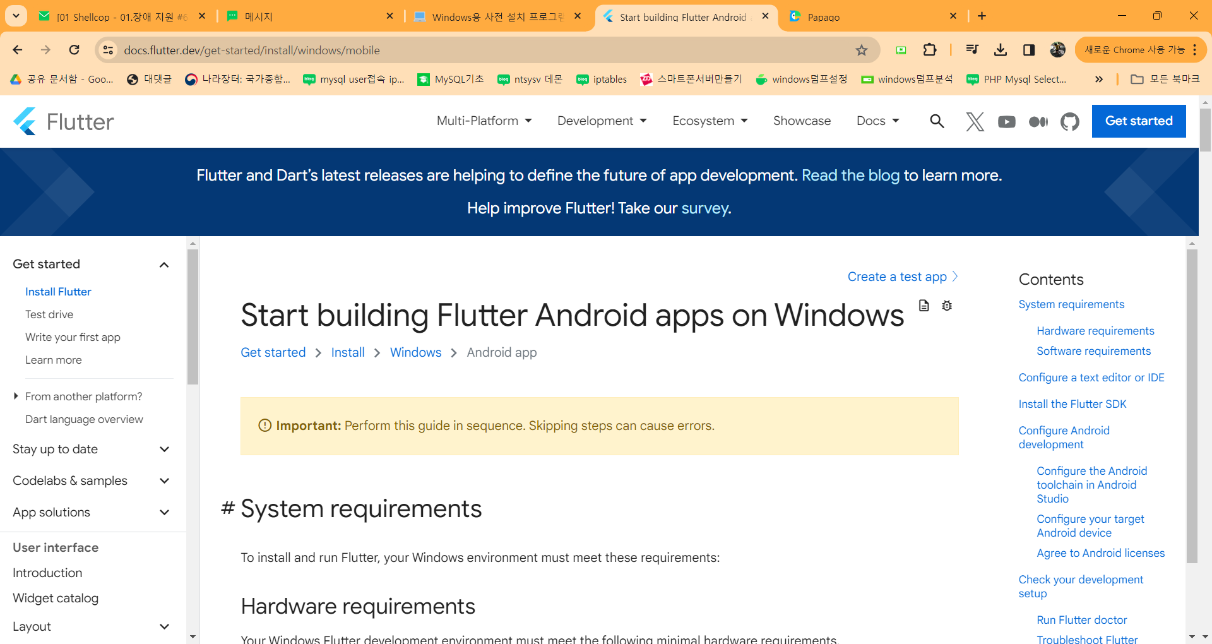Go to Create a test app
This screenshot has height=644, width=1212.
click(x=903, y=277)
